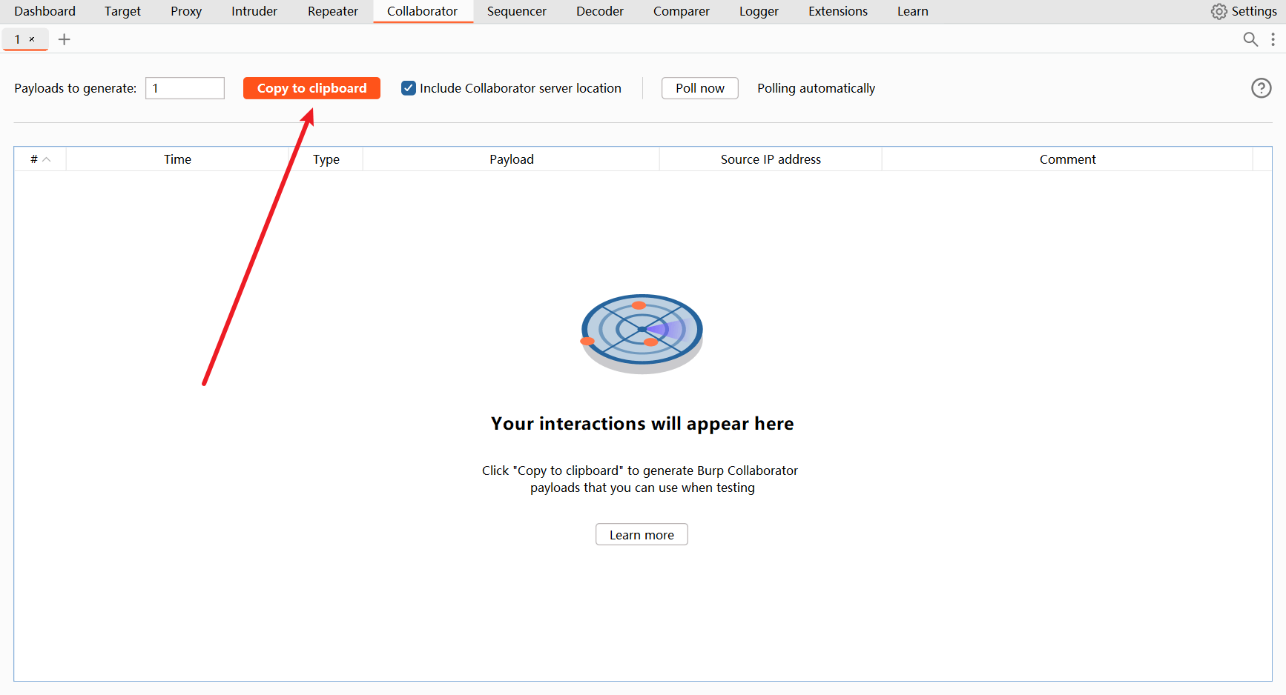Switch to the Sequencer tab
1286x695 pixels.
pos(517,11)
